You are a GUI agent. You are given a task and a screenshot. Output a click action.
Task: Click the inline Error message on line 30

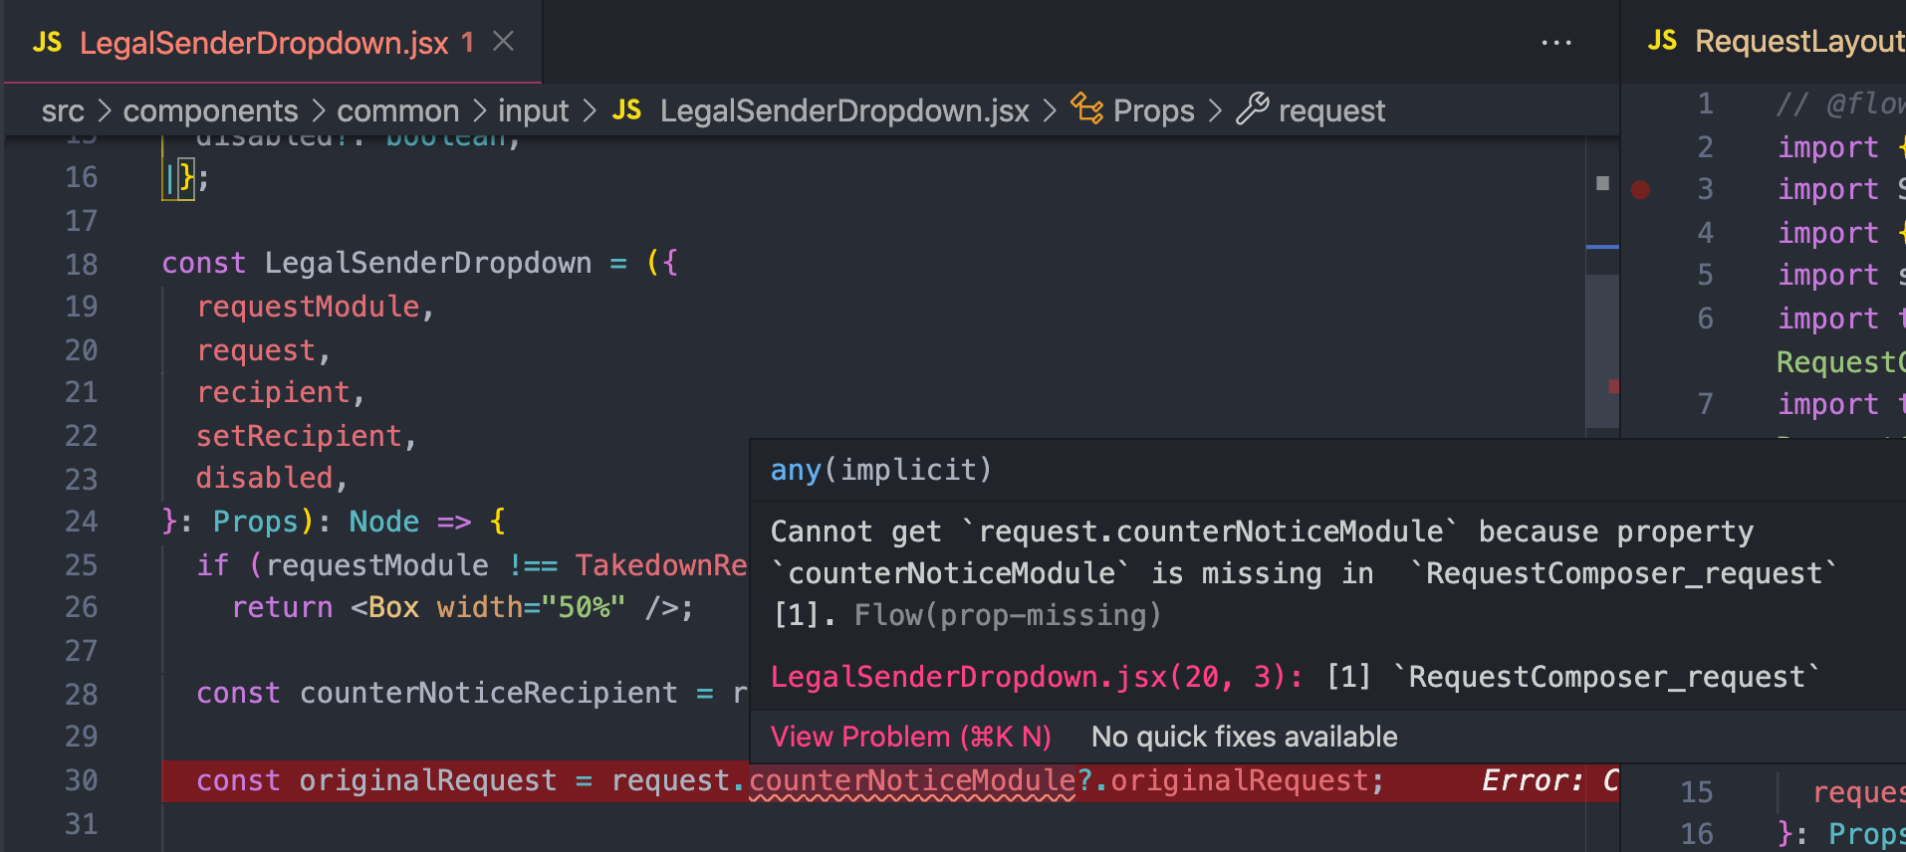(x=1549, y=780)
